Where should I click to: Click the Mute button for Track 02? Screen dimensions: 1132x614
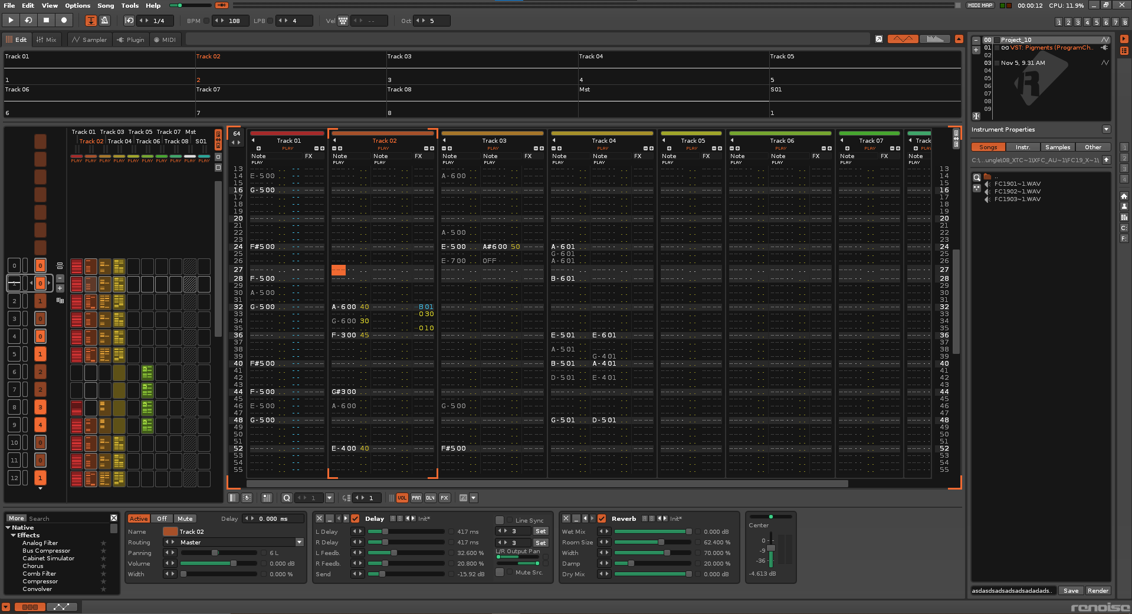185,518
